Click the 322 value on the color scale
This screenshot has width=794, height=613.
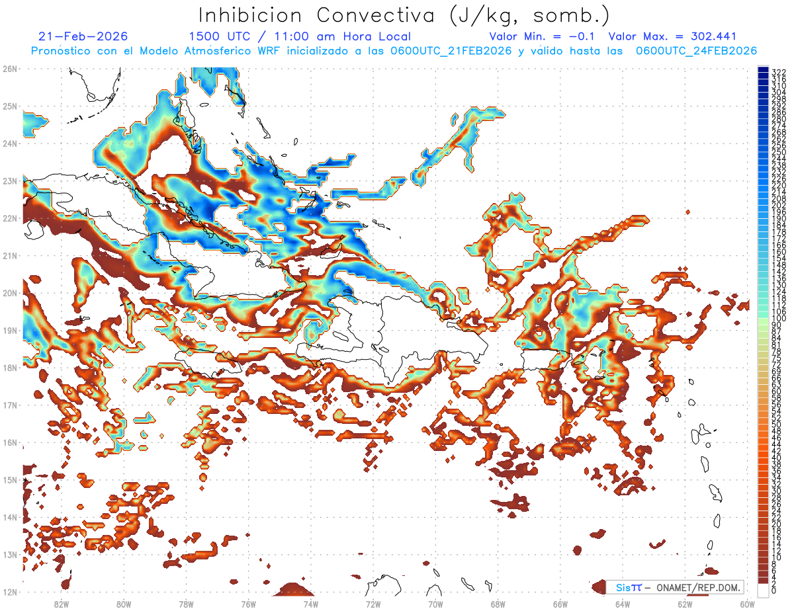(x=779, y=71)
